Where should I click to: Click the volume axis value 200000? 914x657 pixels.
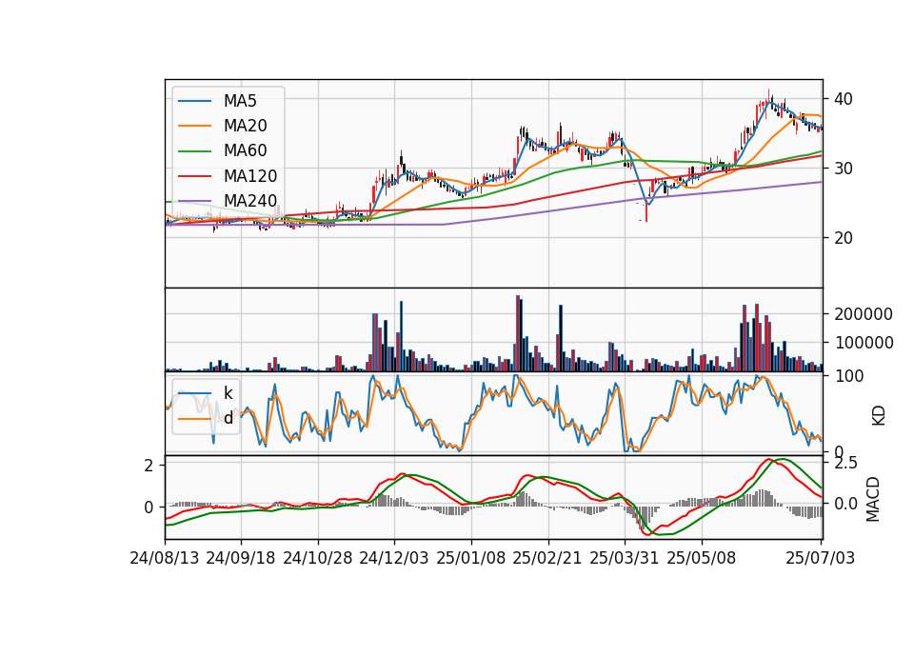(x=864, y=314)
